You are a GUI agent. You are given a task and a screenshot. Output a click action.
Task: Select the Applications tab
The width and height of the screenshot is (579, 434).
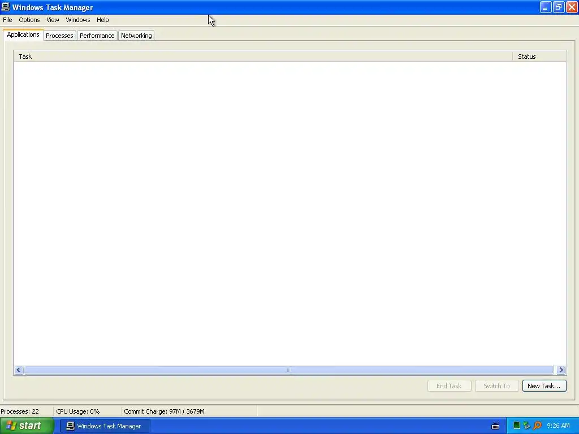pos(23,34)
